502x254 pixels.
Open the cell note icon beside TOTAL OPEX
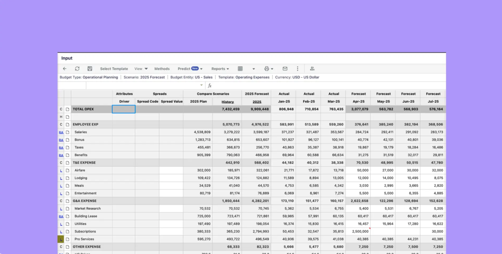[67, 109]
